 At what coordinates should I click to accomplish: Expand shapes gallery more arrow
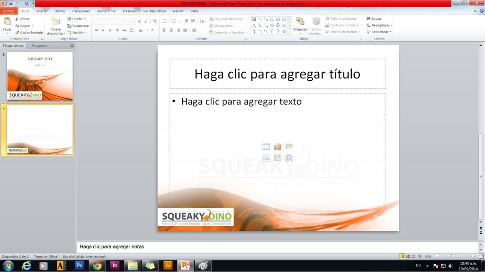(290, 32)
